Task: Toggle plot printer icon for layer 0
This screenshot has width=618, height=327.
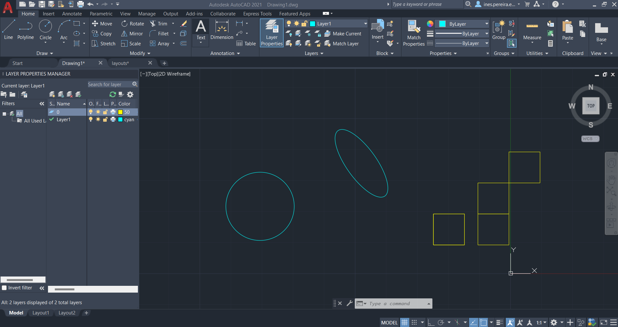Action: click(x=113, y=112)
